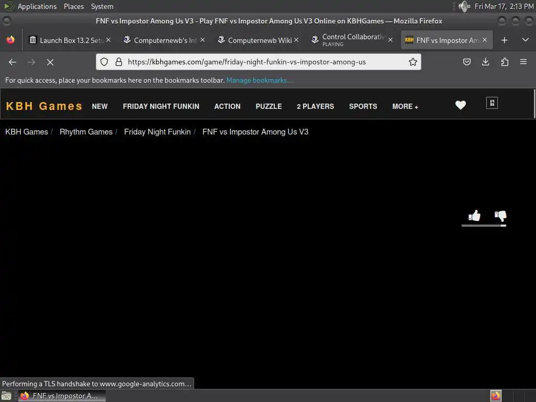Image resolution: width=536 pixels, height=402 pixels.
Task: Give the game a thumbs down
Action: 500,216
